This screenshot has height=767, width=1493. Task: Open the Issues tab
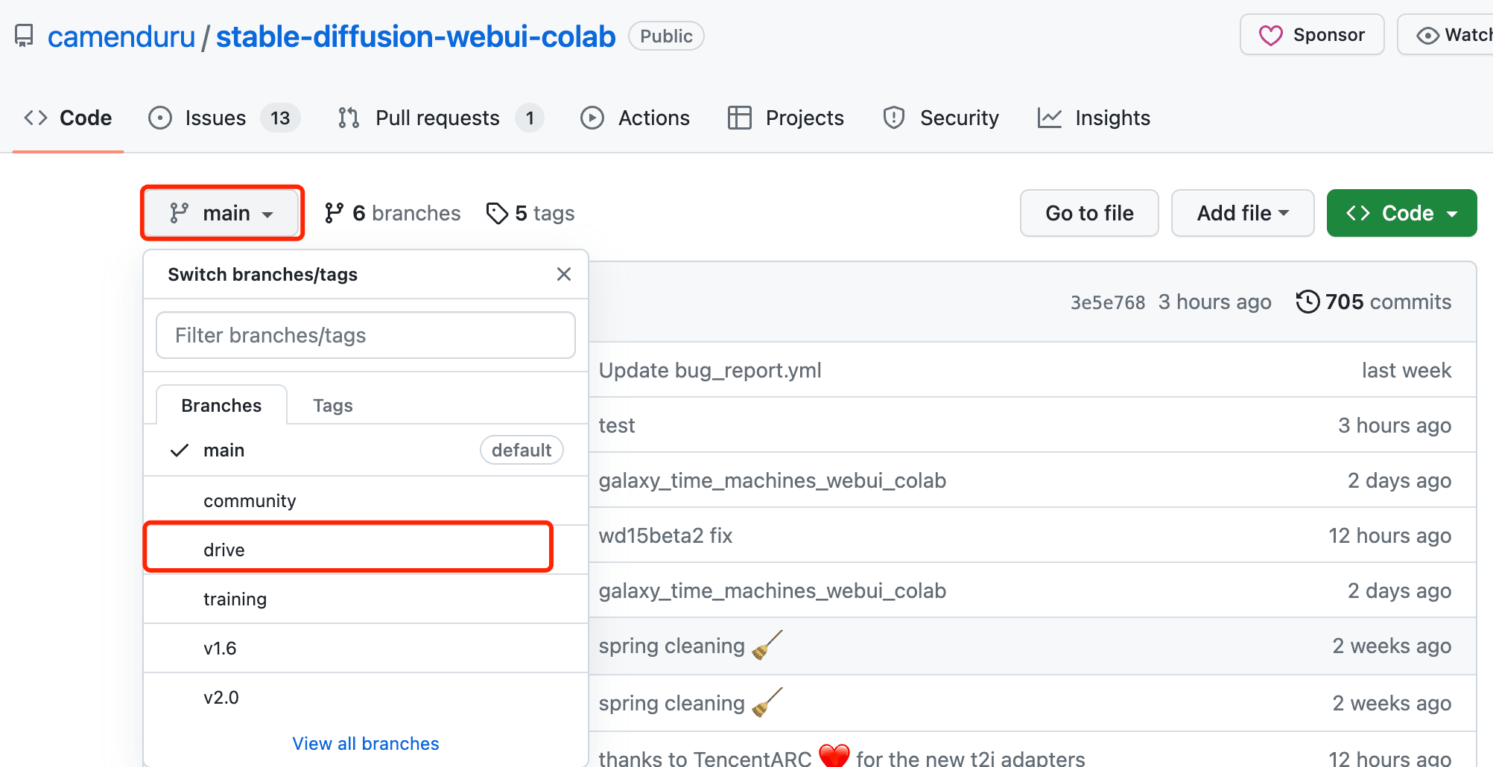click(224, 118)
